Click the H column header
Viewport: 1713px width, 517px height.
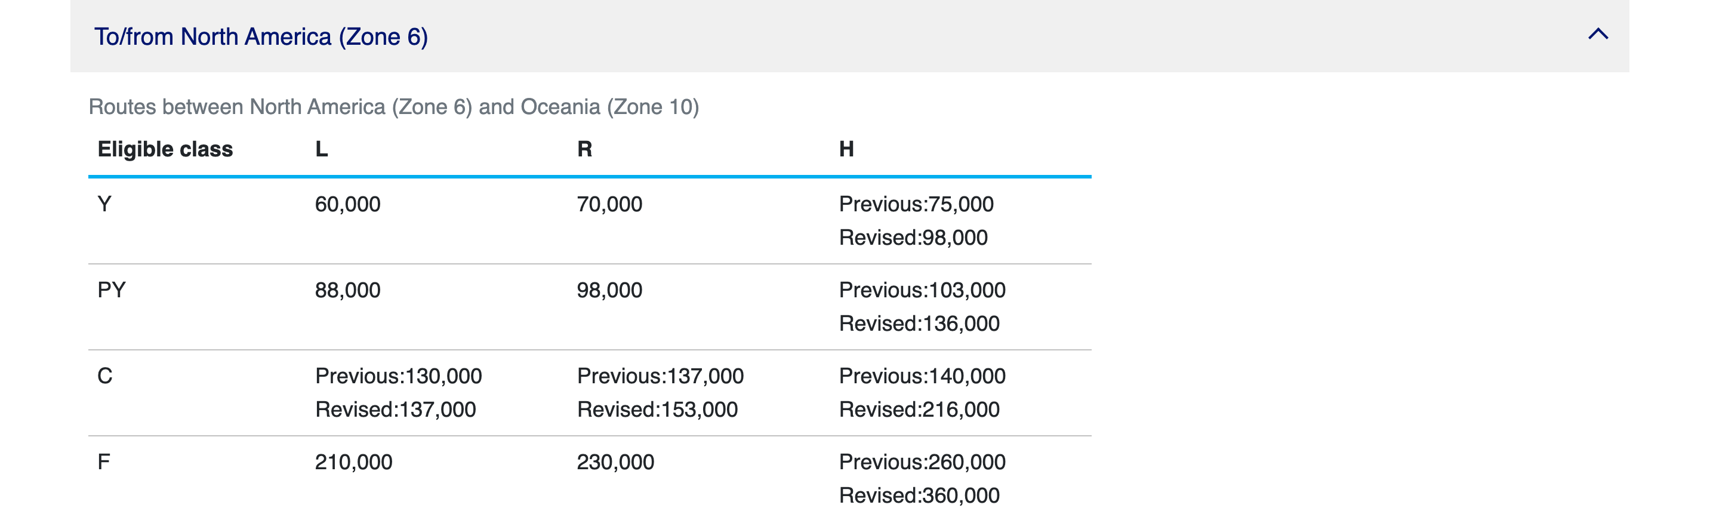click(846, 149)
